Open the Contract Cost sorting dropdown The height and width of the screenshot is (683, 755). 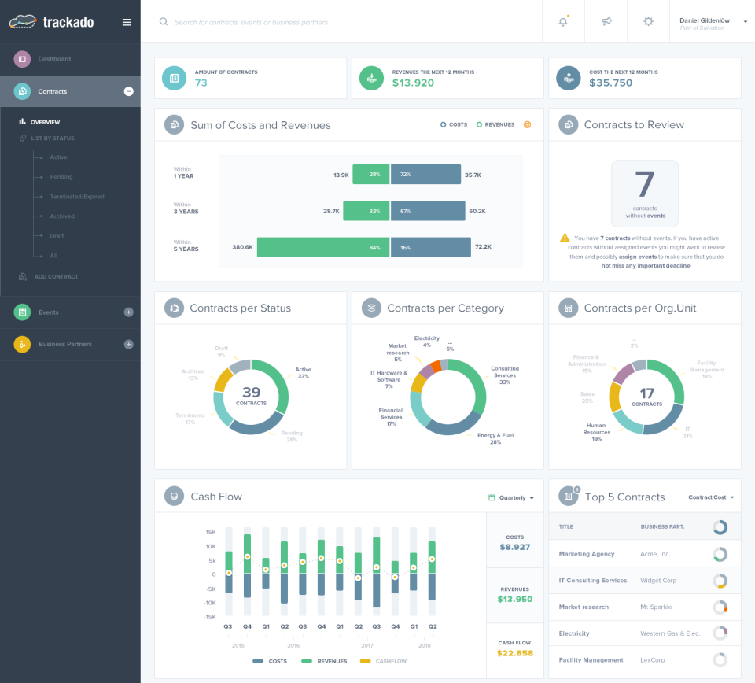coord(712,497)
